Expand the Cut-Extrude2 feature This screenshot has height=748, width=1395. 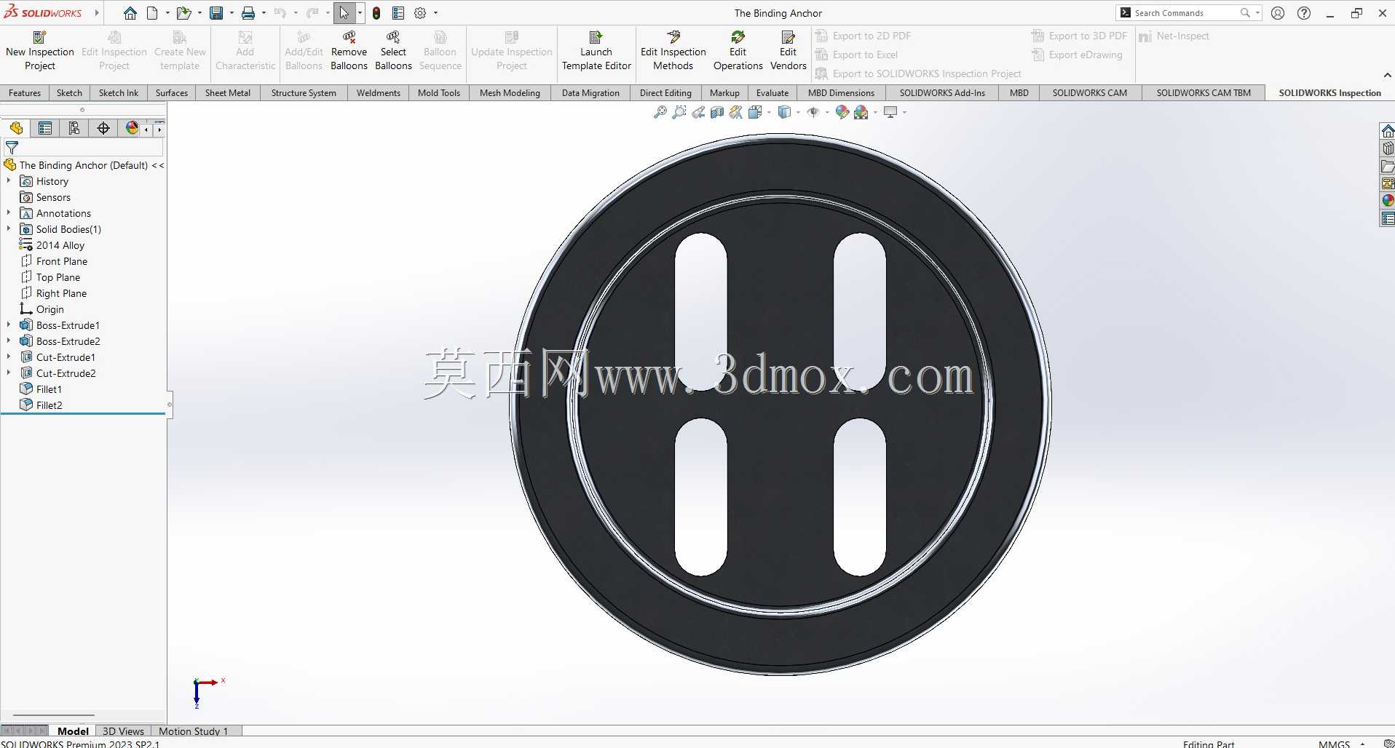tap(9, 373)
